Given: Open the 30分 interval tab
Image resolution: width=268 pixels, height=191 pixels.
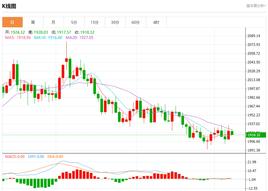Looking at the screenshot, I should click(115, 22).
